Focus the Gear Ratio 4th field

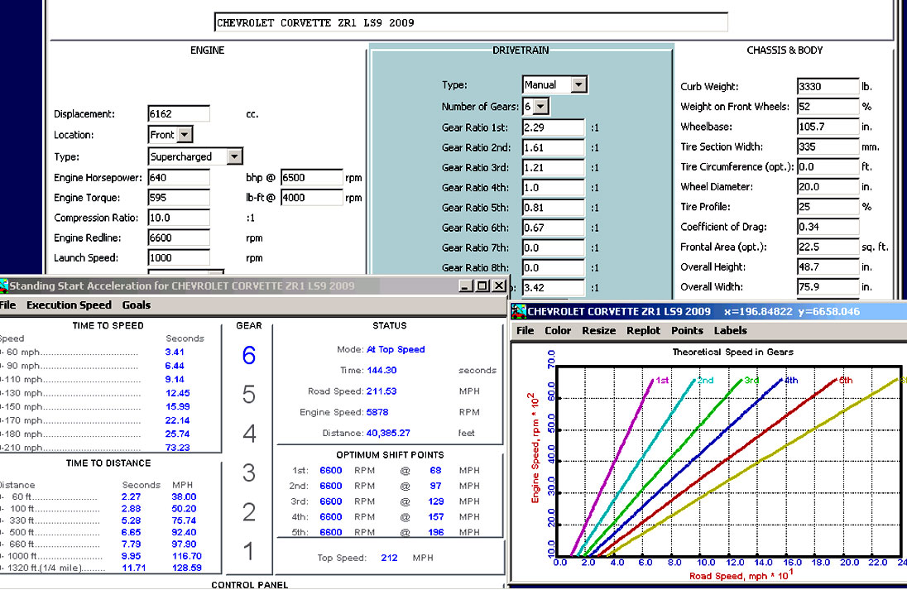pos(553,187)
